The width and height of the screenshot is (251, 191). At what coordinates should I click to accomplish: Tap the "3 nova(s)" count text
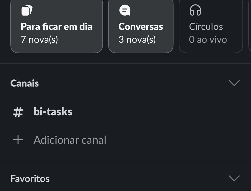point(137,39)
